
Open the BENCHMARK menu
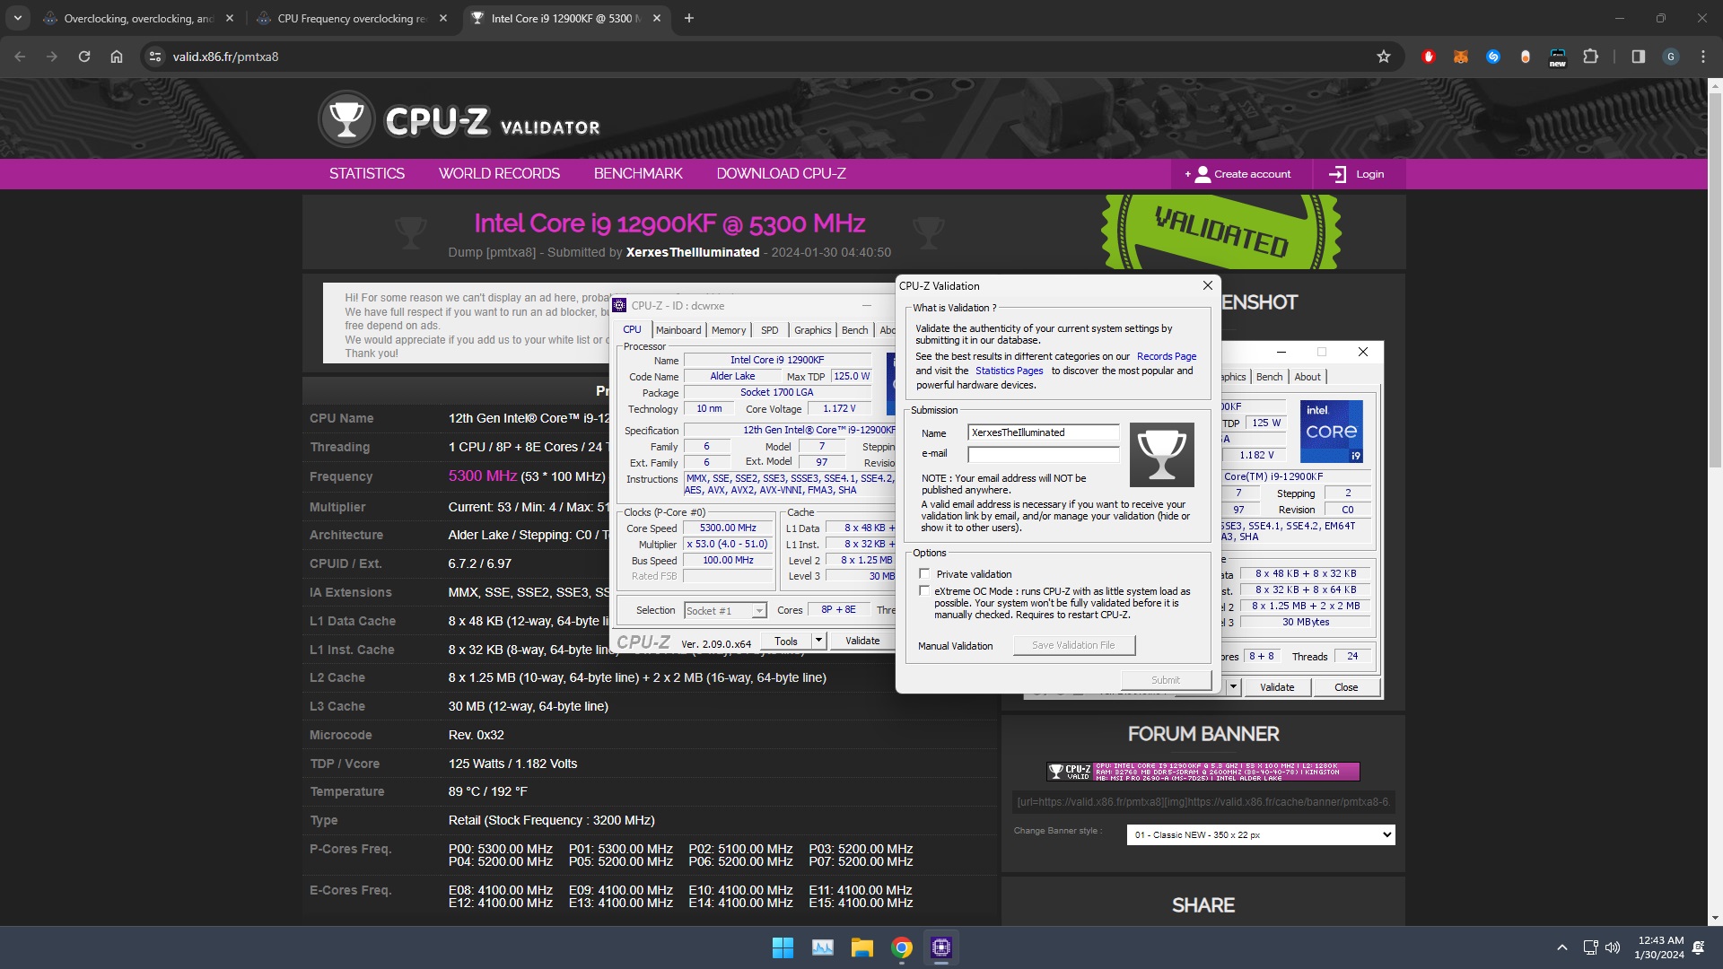point(638,174)
